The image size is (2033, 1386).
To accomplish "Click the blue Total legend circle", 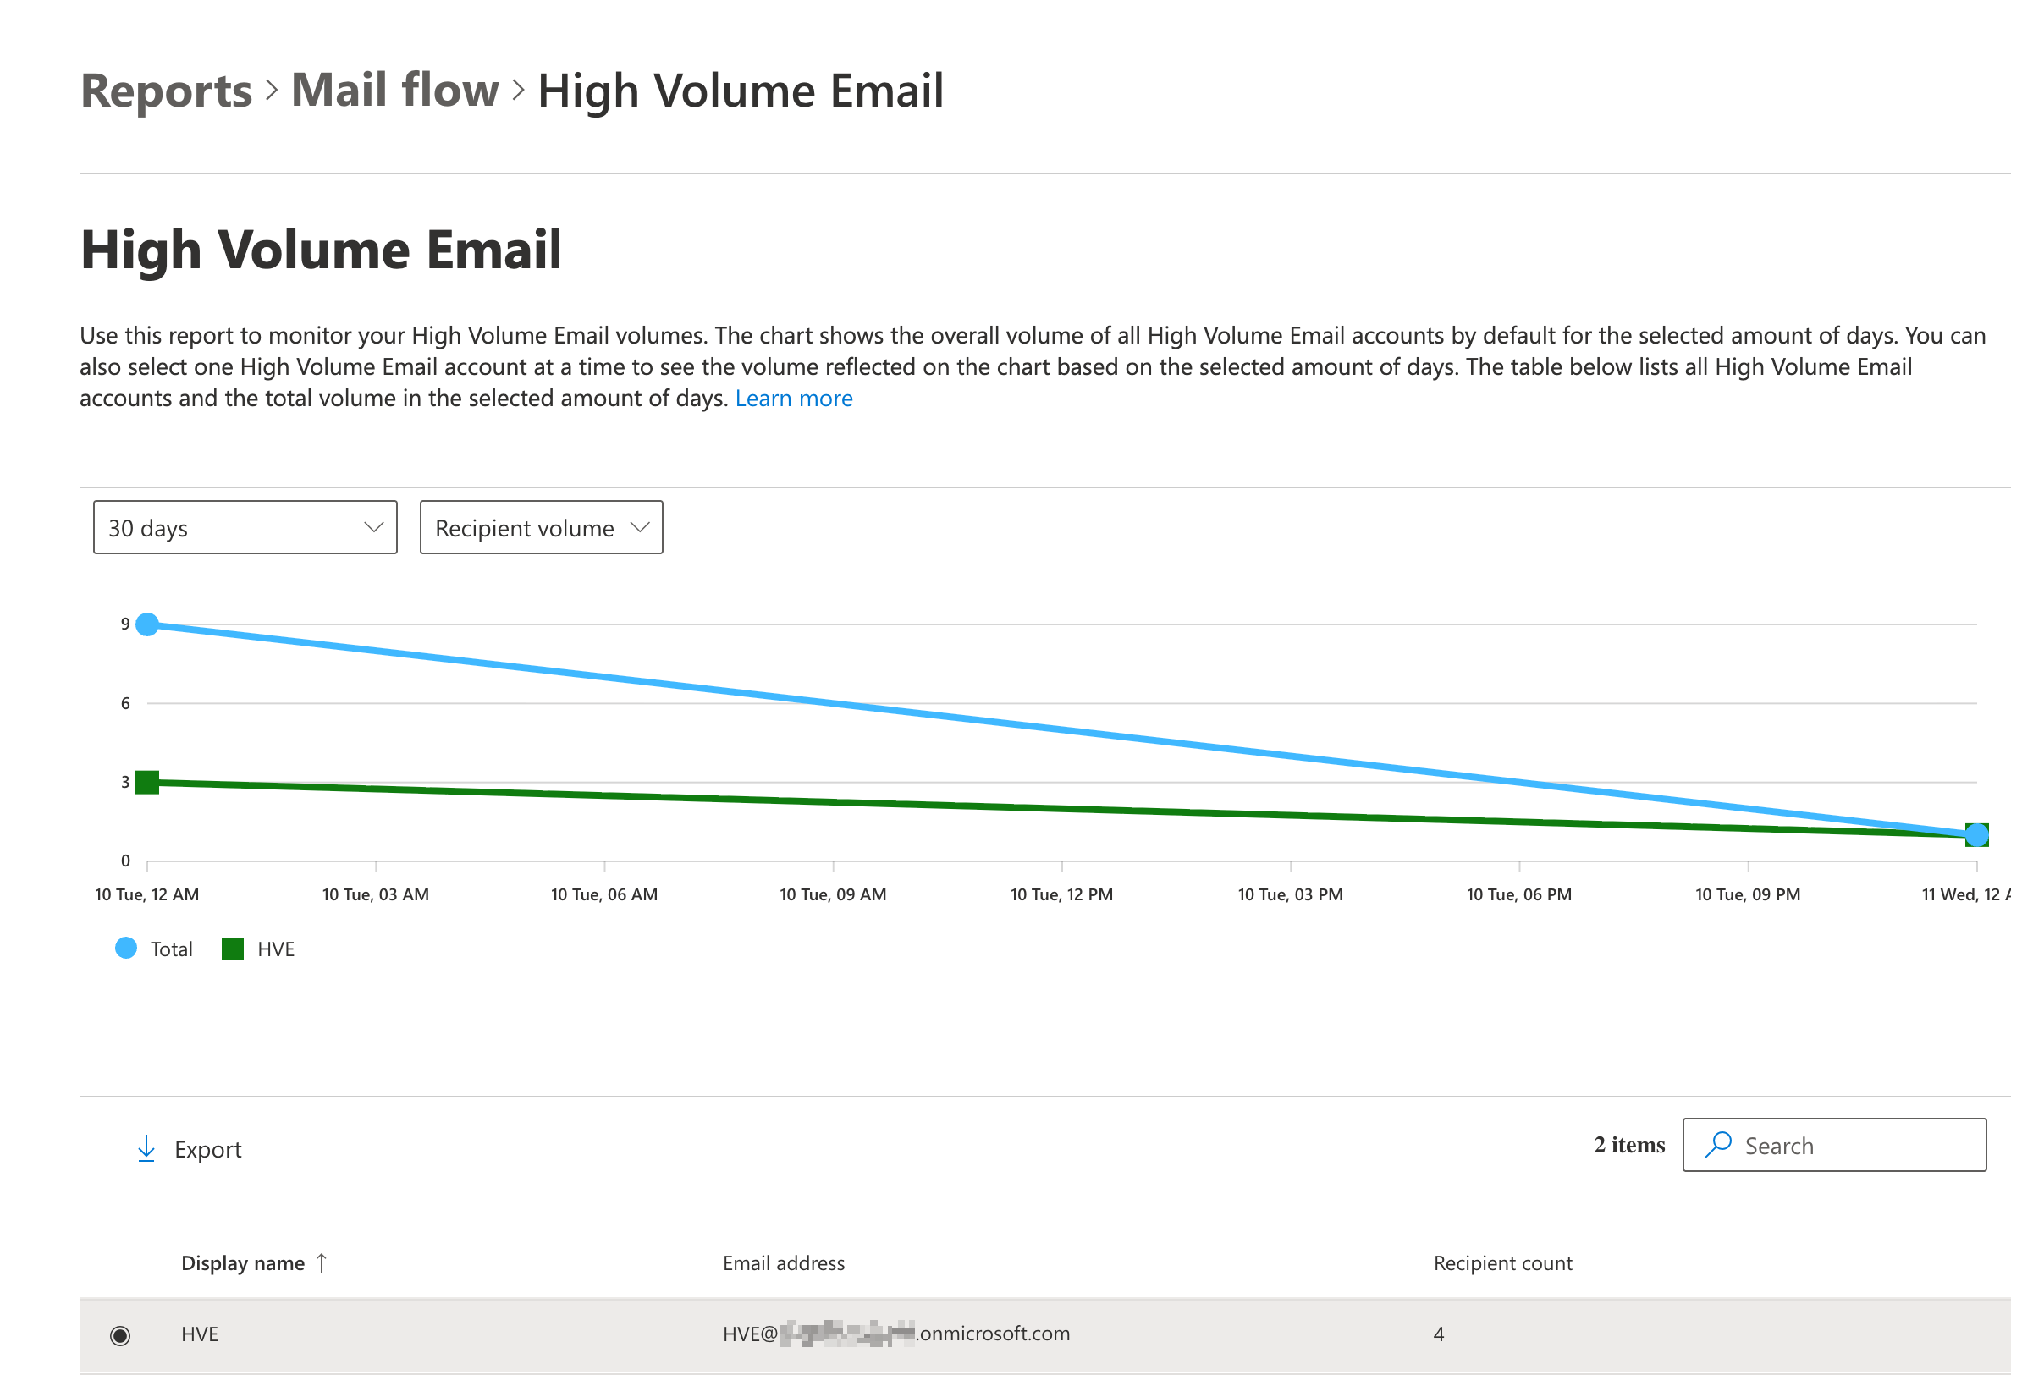I will point(126,948).
